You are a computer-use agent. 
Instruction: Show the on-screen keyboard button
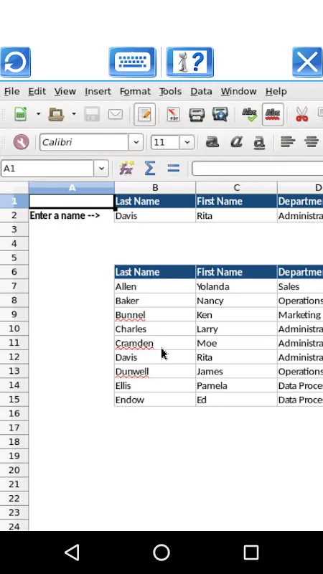pyautogui.click(x=132, y=62)
